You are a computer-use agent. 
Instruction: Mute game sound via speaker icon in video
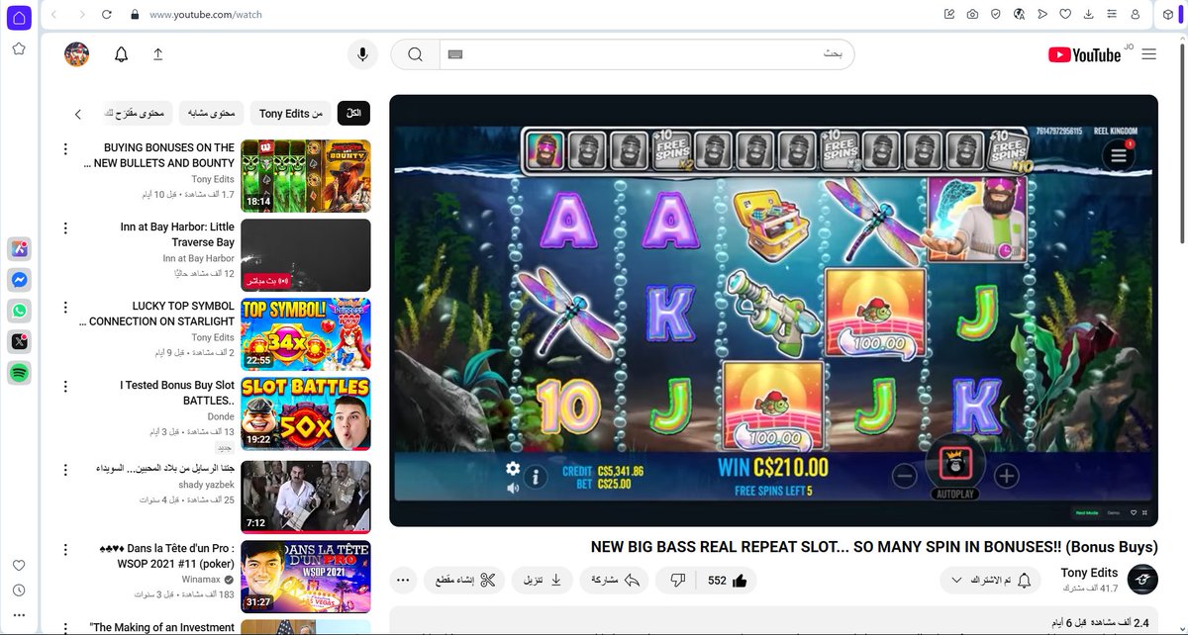[512, 488]
